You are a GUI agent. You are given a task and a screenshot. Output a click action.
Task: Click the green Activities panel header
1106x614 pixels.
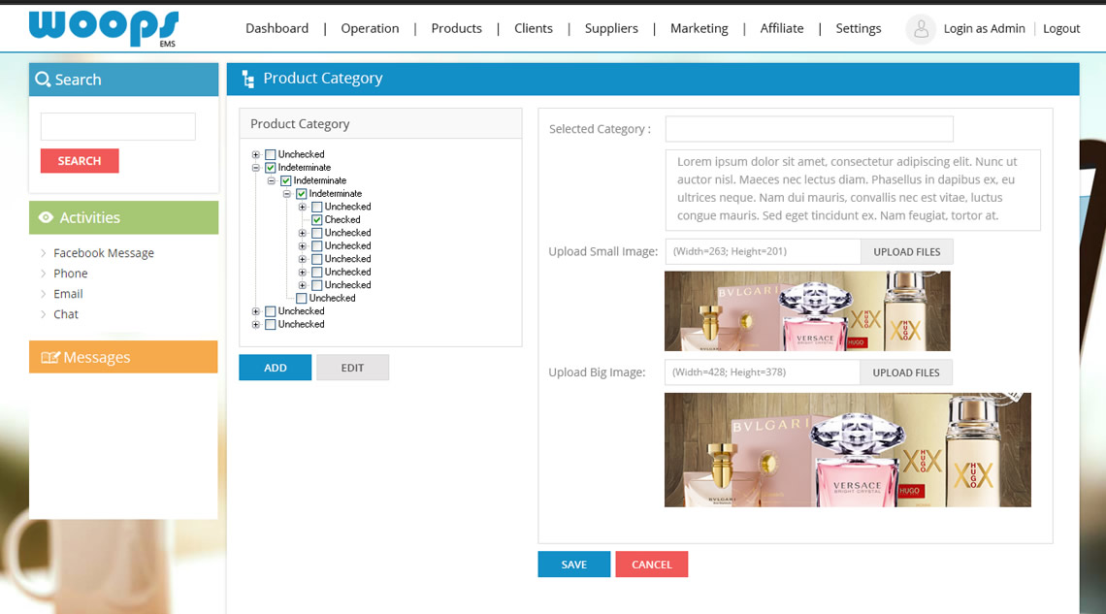[123, 217]
